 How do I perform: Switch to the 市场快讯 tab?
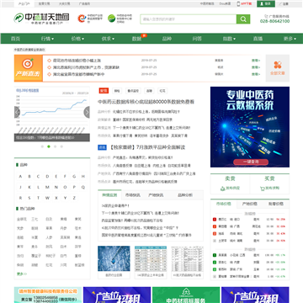click(133, 195)
